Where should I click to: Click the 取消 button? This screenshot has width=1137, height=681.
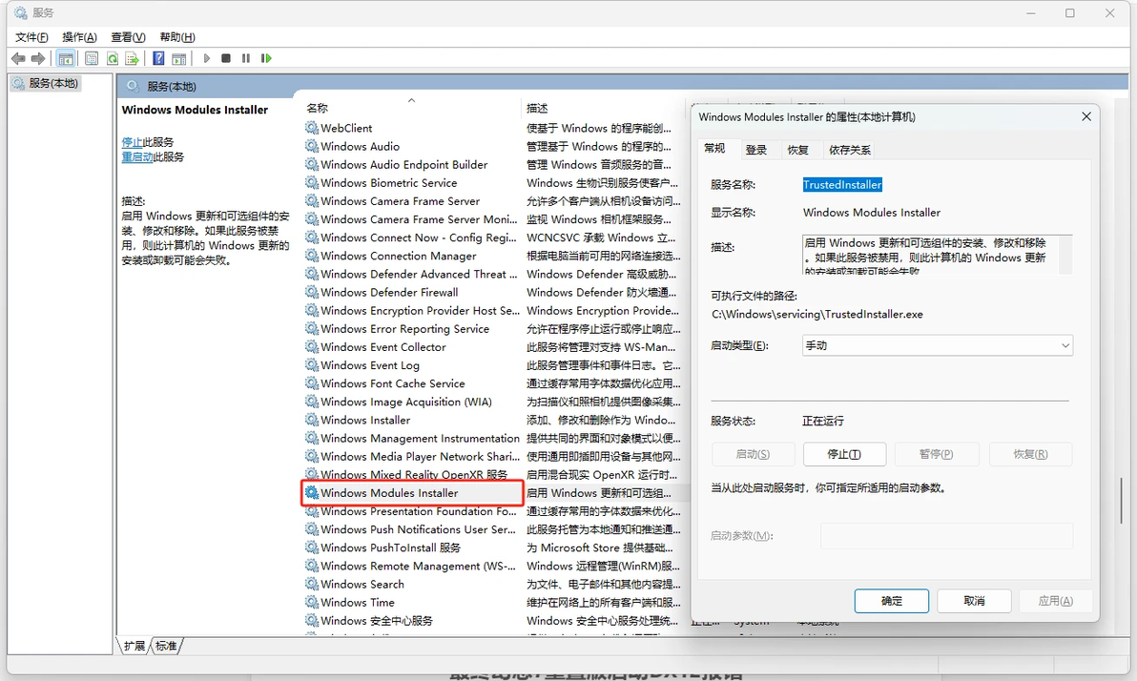tap(974, 601)
